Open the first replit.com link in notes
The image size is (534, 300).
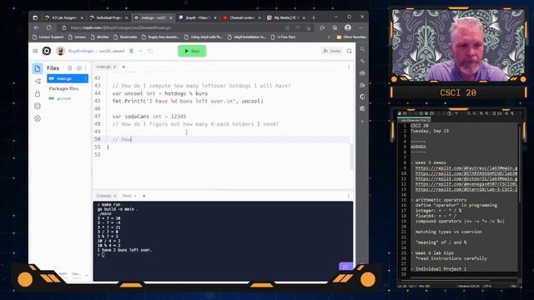click(x=466, y=168)
